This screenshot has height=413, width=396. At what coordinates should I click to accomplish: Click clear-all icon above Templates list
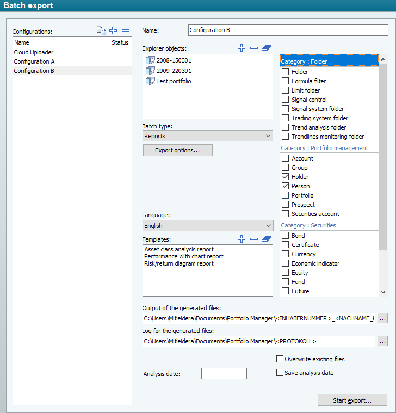(266, 239)
